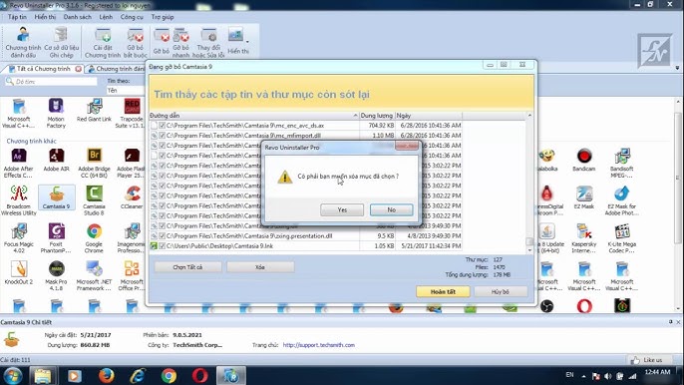Toggle checkbox for Camtasia 9.lnk file
This screenshot has width=684, height=385.
click(163, 245)
